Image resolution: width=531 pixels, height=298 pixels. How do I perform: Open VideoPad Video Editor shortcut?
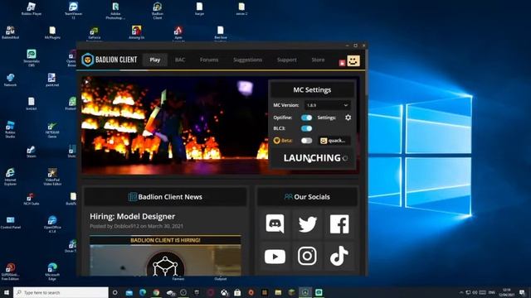point(52,176)
